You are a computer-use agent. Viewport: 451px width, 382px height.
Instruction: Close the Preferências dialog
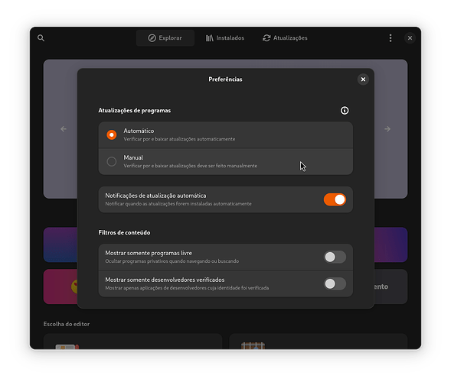(x=363, y=79)
